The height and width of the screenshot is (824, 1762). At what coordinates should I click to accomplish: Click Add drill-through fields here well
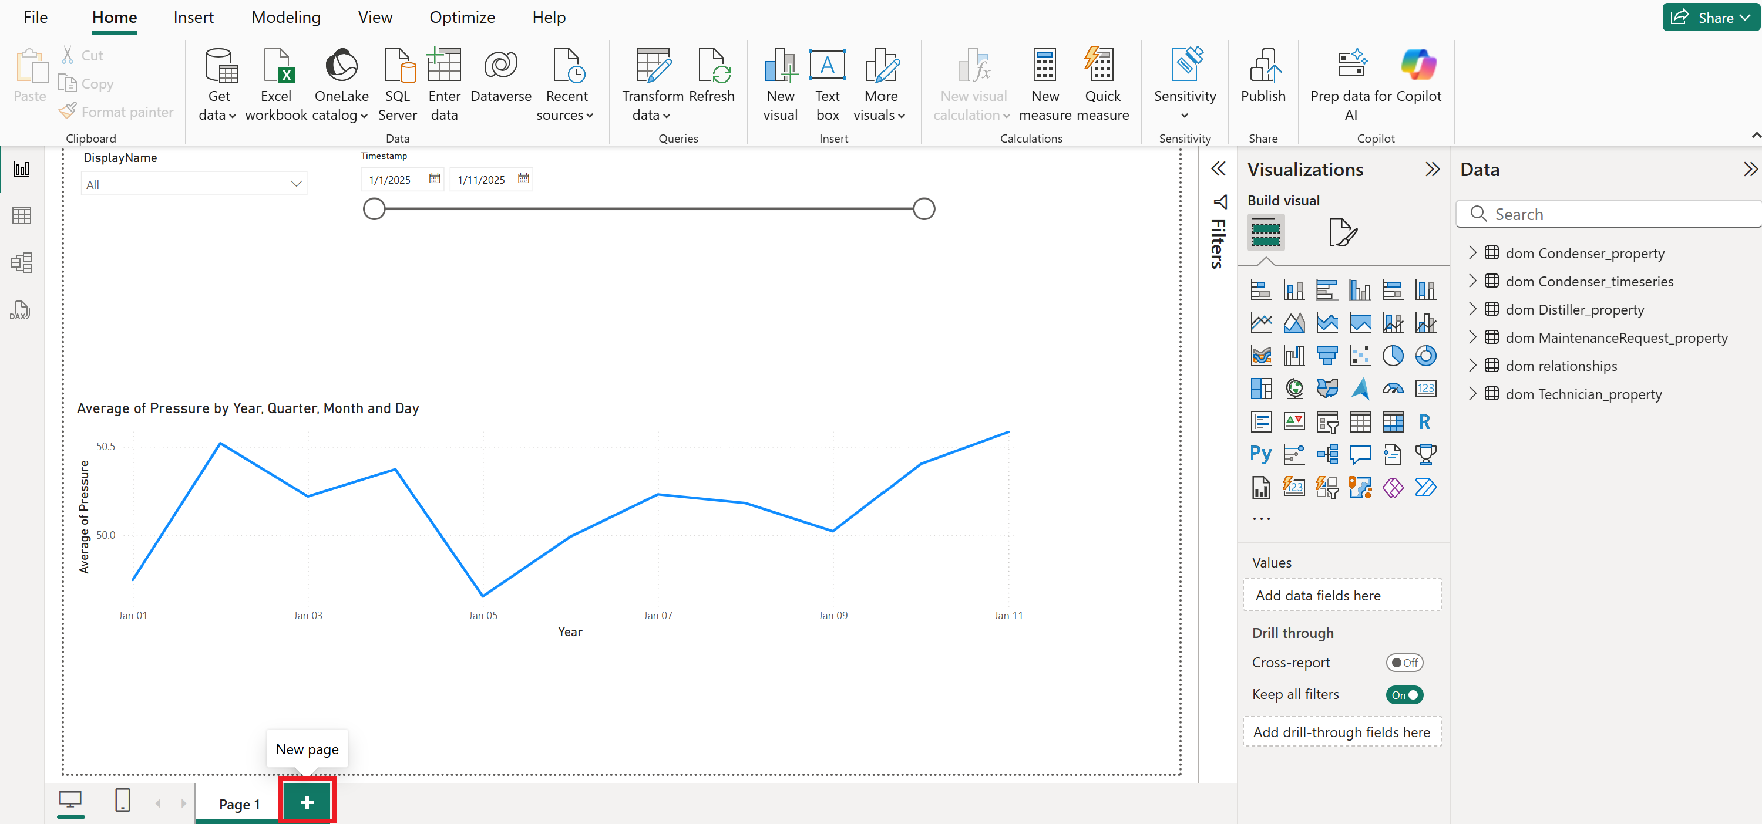(1341, 732)
